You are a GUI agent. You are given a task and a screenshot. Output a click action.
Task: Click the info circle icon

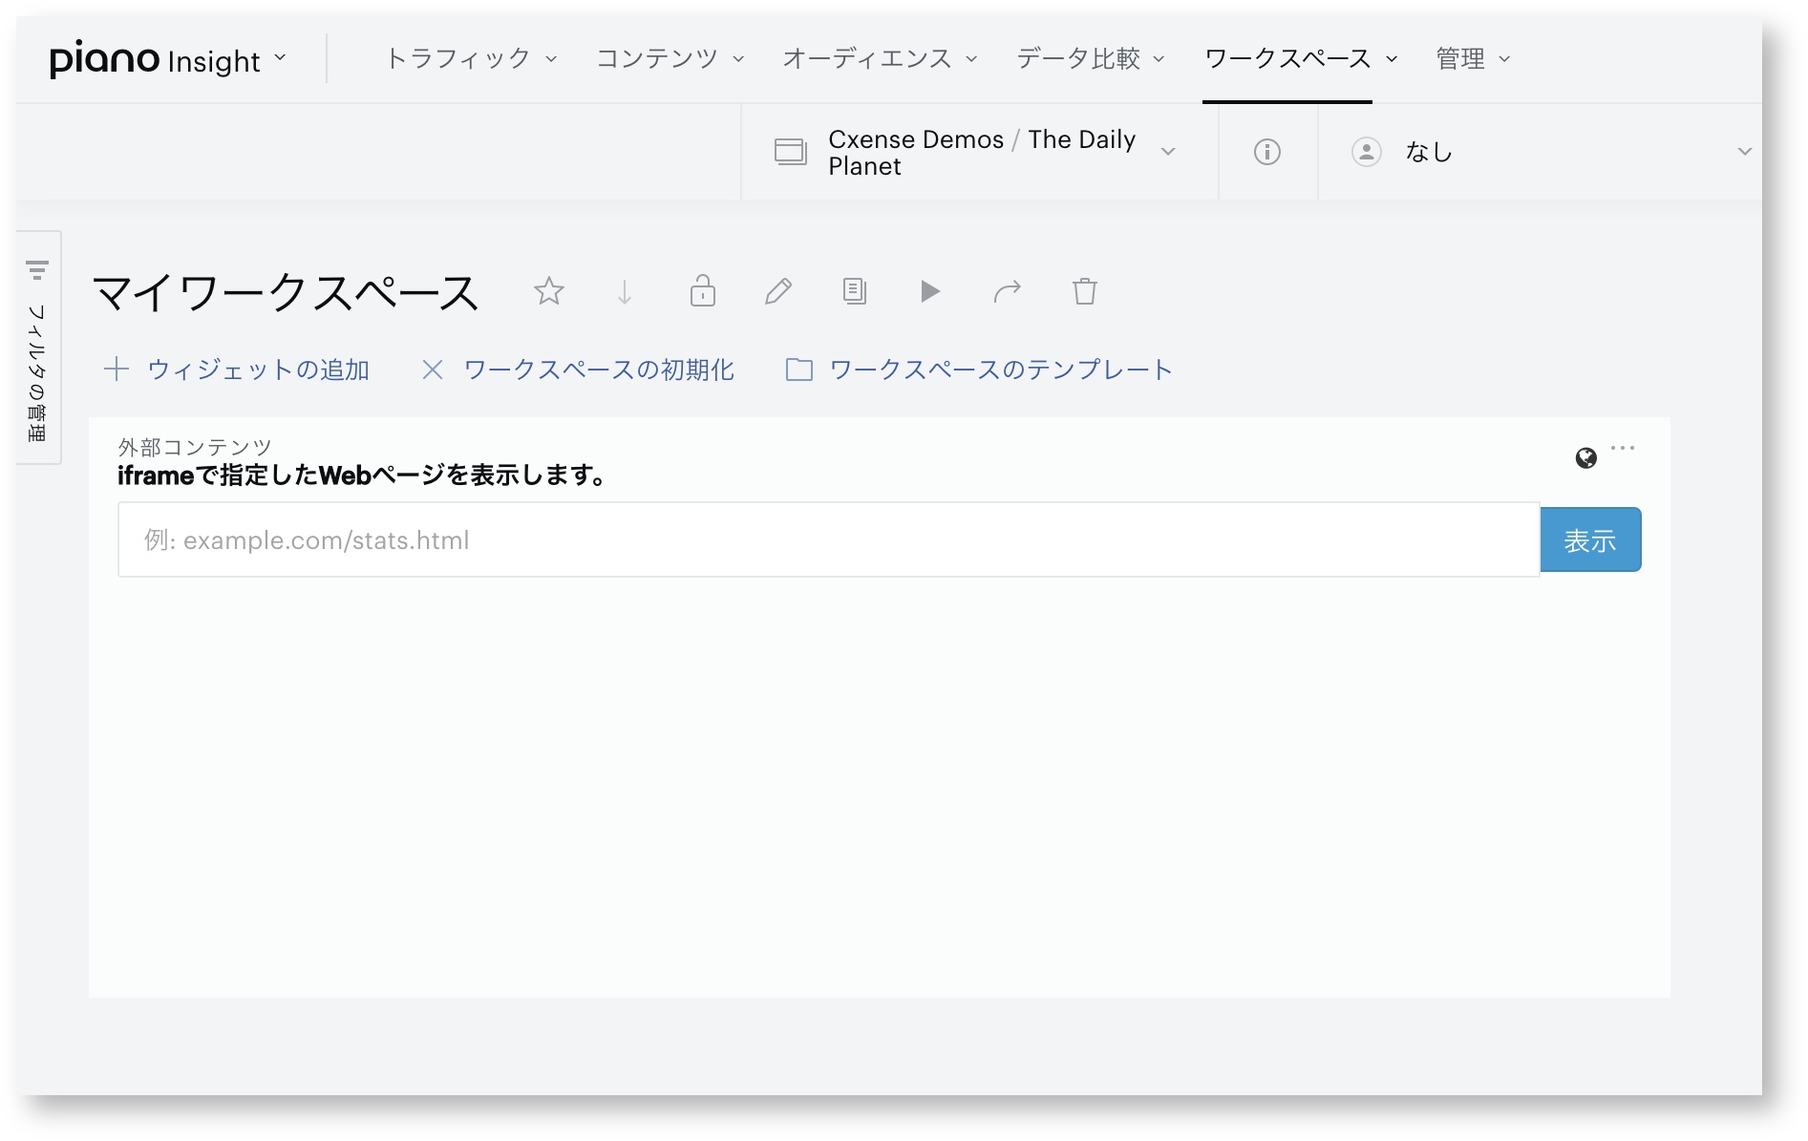point(1267,152)
